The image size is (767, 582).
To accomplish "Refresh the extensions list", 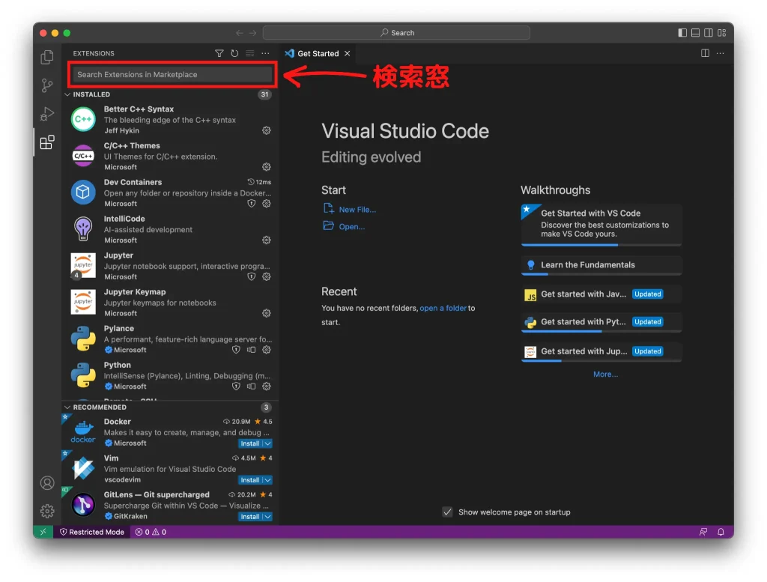I will click(234, 53).
